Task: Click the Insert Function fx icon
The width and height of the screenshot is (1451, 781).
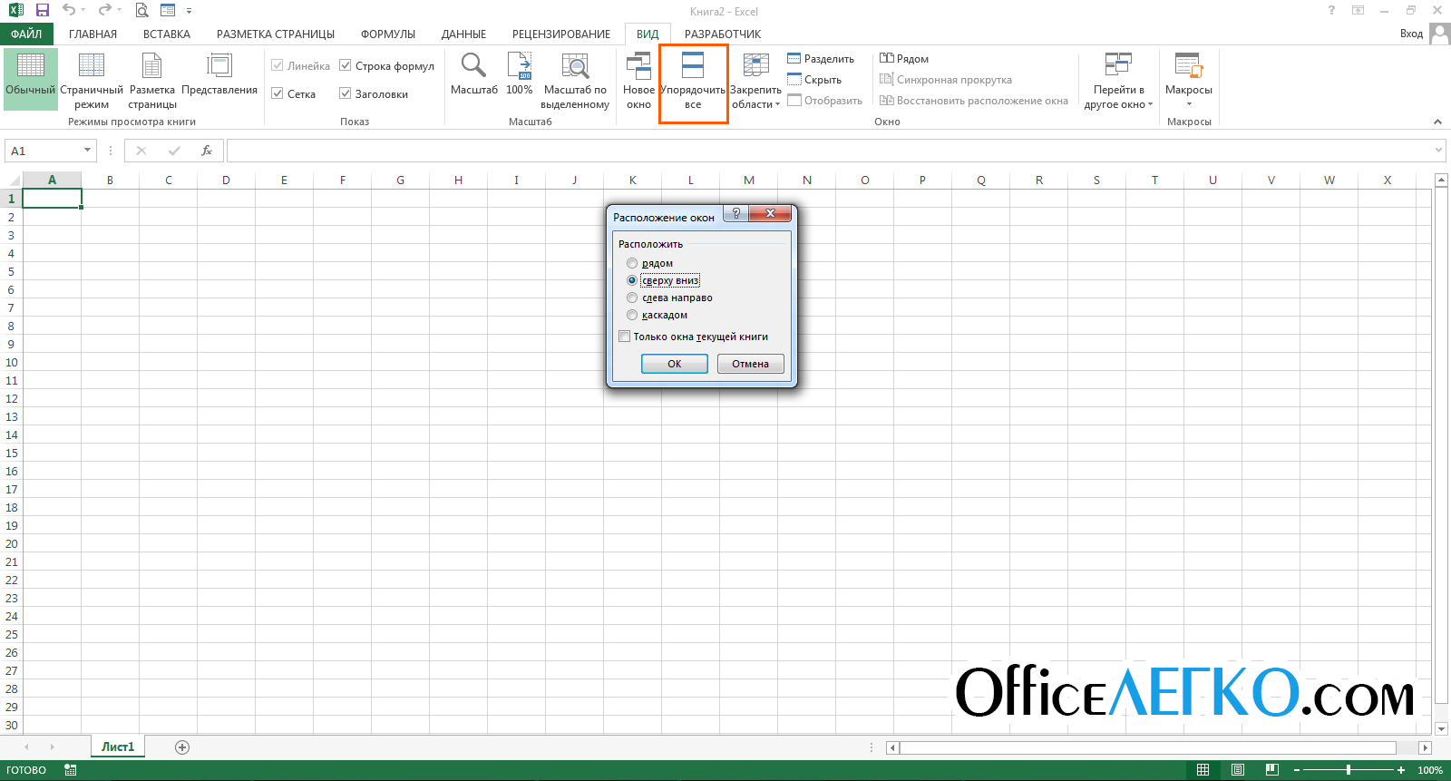Action: coord(207,151)
